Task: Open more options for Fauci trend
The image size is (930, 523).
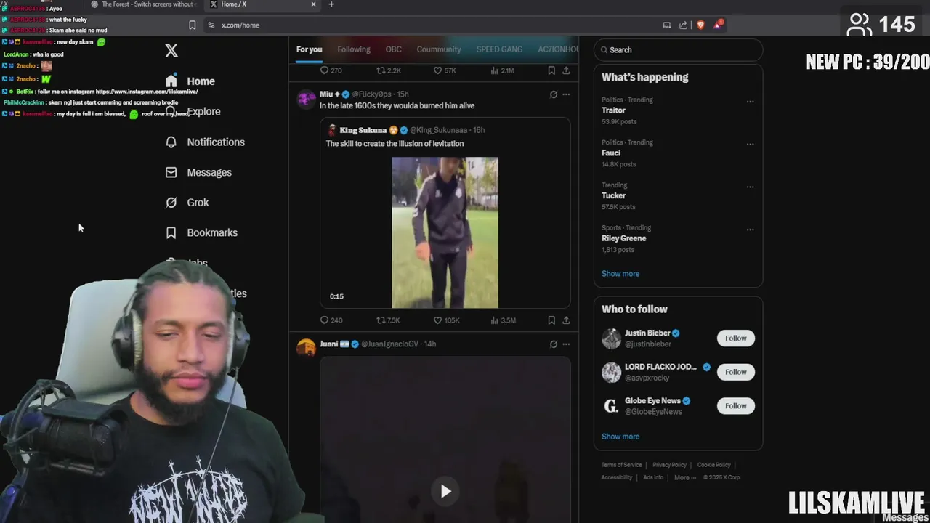Action: click(750, 144)
